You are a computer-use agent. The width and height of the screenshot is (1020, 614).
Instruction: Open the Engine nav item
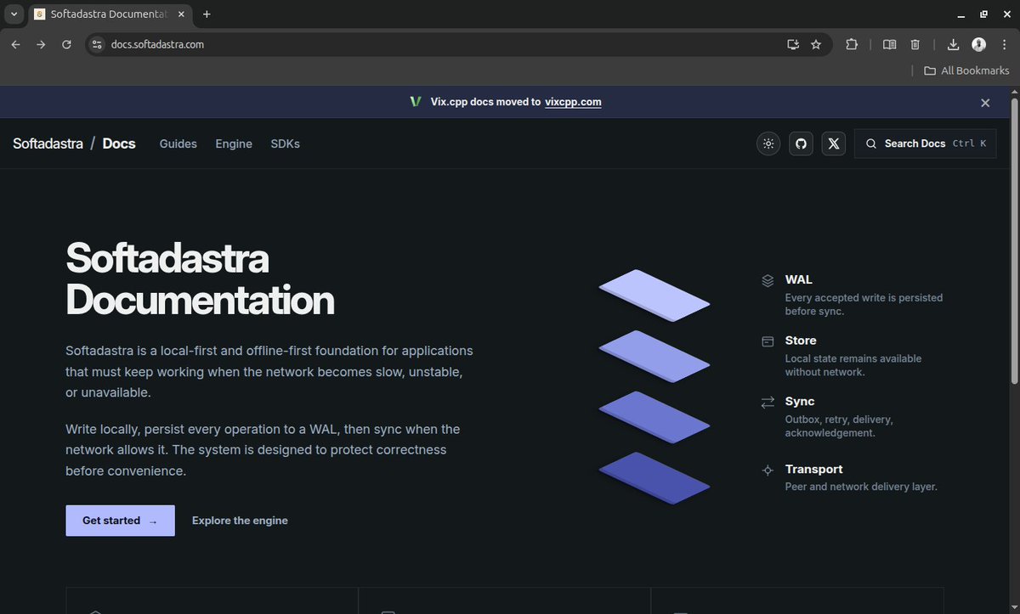coord(234,144)
